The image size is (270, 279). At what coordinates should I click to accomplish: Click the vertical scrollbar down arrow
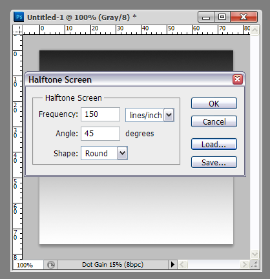254,254
